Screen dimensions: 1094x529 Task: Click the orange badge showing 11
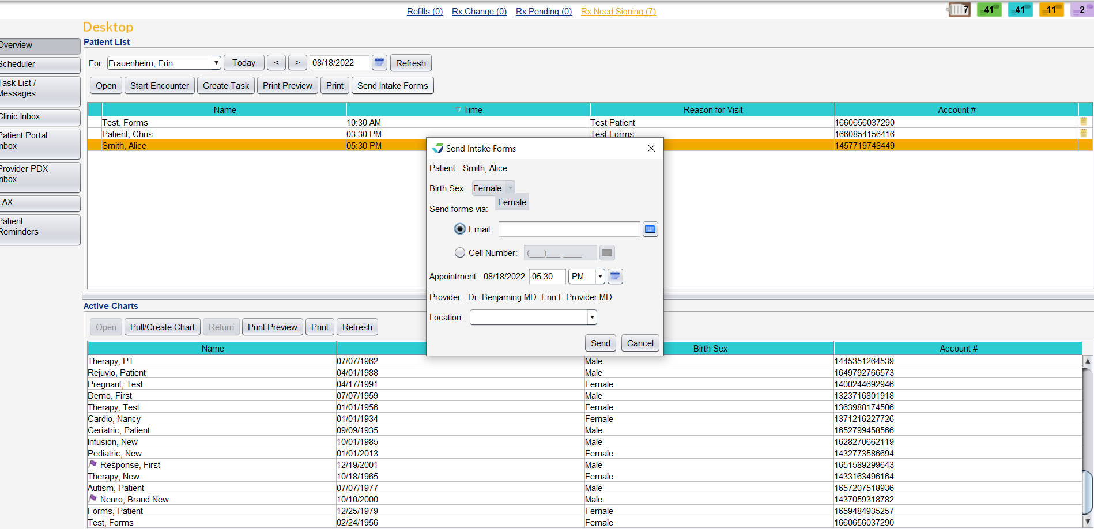pos(1051,9)
